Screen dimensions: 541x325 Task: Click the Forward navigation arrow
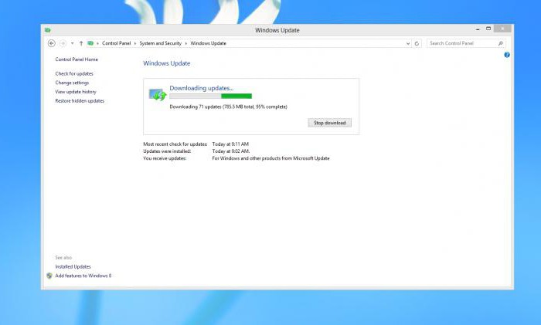(x=63, y=43)
